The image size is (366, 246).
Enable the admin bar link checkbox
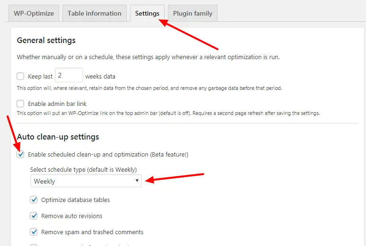tap(20, 104)
